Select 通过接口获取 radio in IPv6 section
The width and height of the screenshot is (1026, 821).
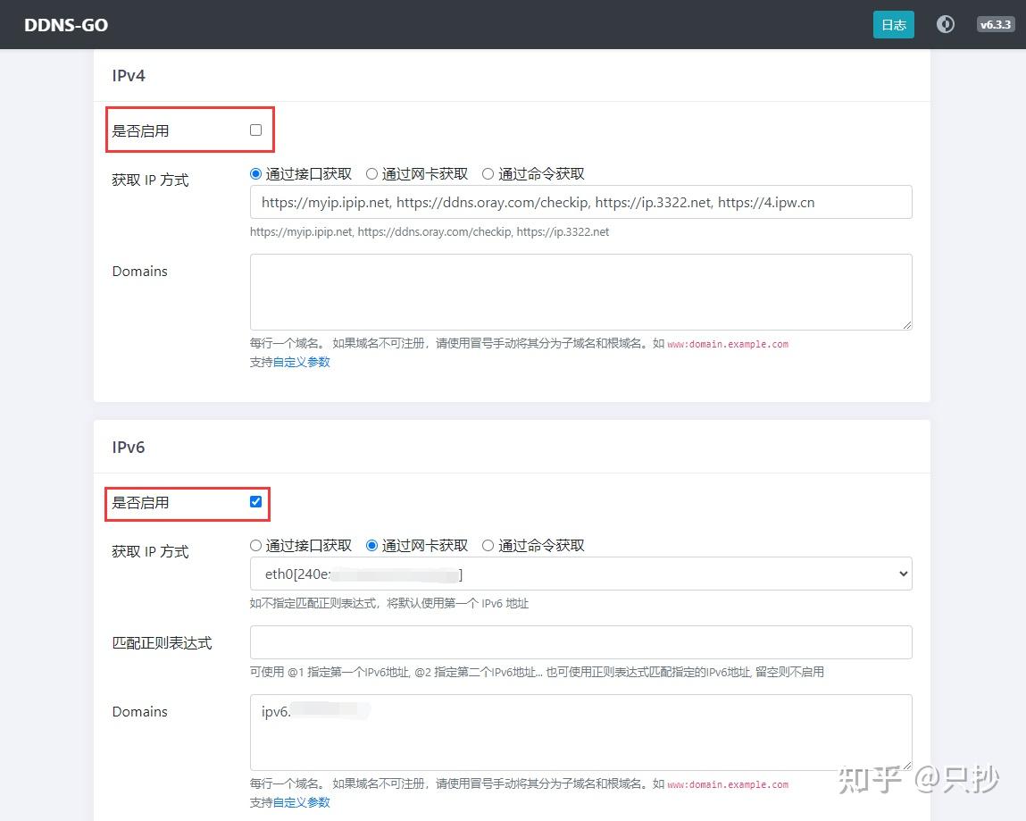(255, 545)
